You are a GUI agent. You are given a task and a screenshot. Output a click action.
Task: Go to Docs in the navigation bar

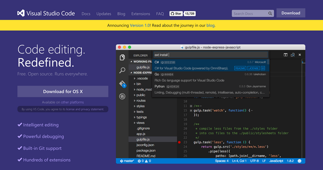coord(86,14)
